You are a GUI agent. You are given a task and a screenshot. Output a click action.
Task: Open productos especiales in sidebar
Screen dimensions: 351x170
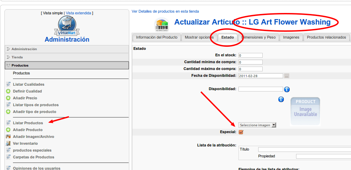coord(32,150)
